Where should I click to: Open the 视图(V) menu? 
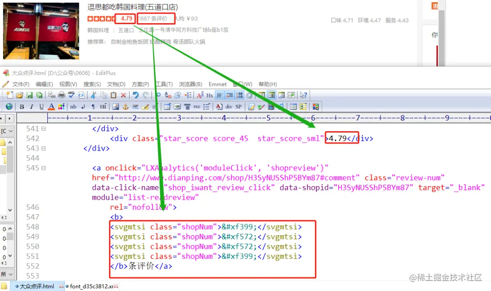(x=68, y=84)
